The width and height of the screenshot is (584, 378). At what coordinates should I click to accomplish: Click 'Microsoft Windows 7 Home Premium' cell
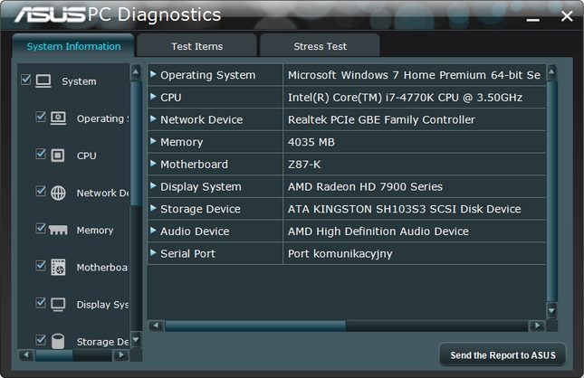[415, 75]
